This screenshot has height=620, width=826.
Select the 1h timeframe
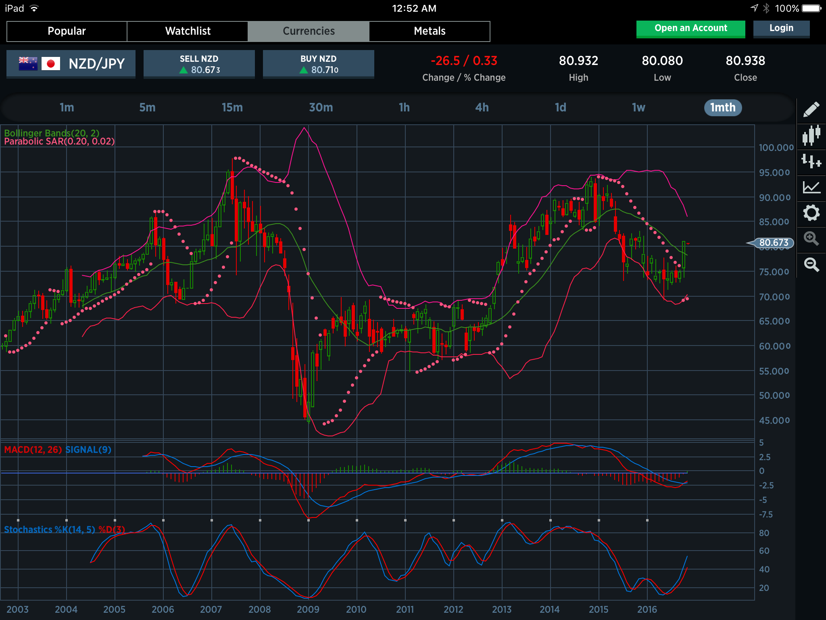[x=404, y=107]
